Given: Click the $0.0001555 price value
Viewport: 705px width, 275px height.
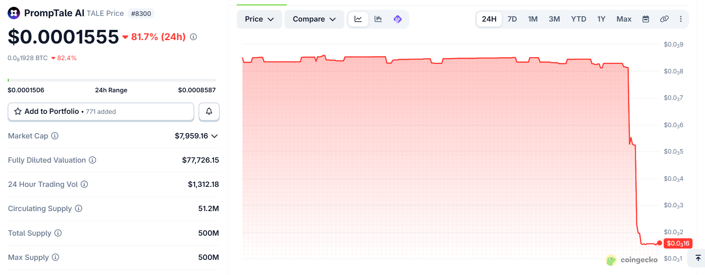Looking at the screenshot, I should (x=63, y=37).
